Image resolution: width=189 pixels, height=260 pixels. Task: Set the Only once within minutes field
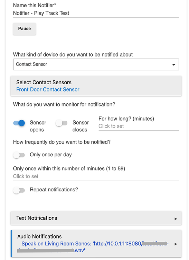(x=96, y=176)
